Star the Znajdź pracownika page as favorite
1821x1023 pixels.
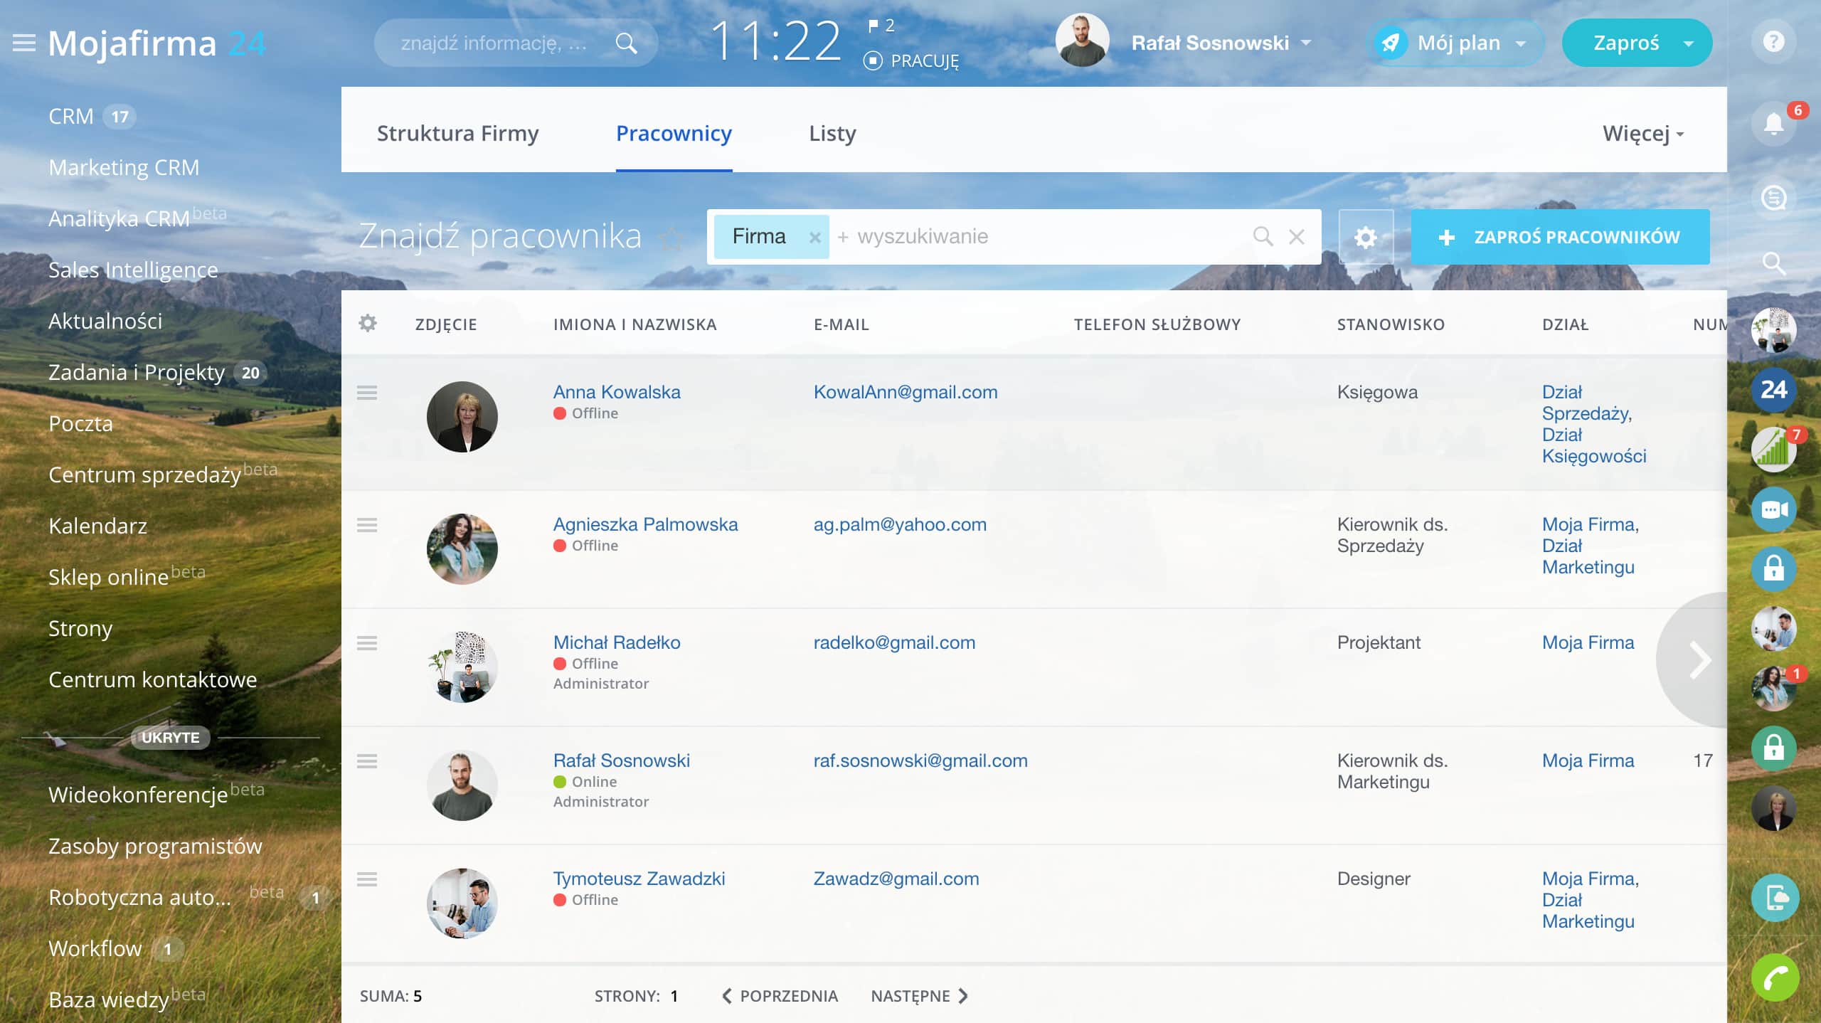tap(671, 238)
